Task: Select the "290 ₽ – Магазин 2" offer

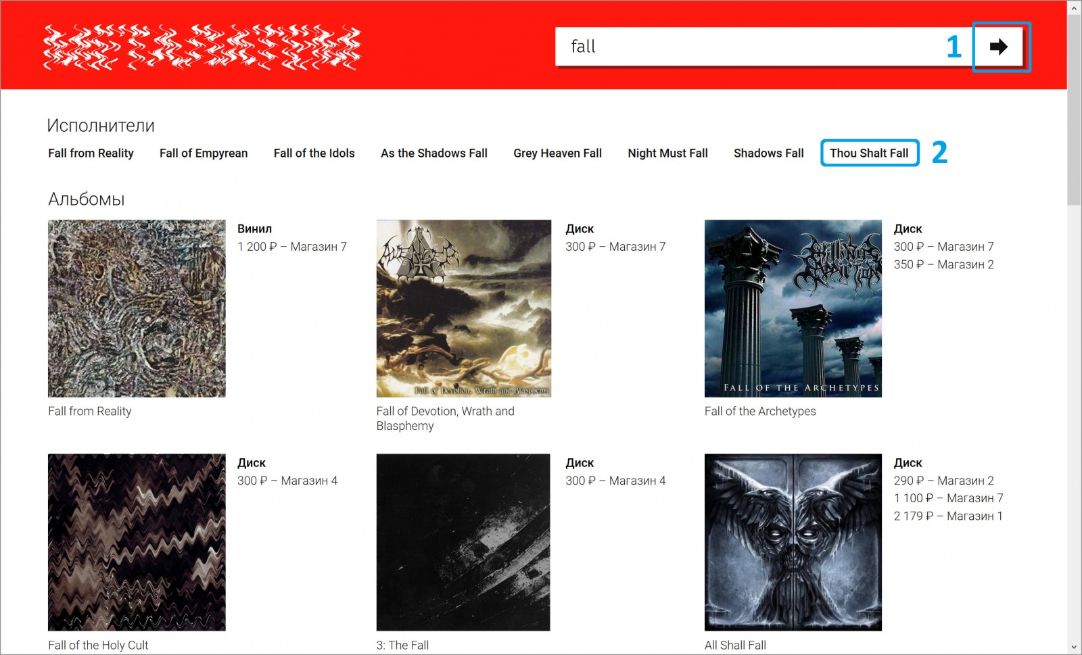Action: pyautogui.click(x=943, y=481)
